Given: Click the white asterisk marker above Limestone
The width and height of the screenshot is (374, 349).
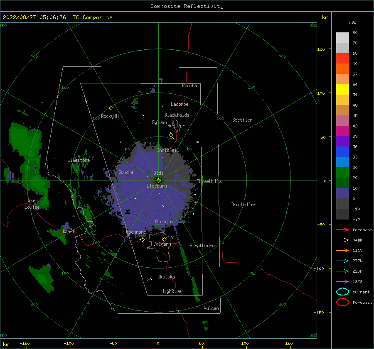Looking at the screenshot, I should [79, 156].
